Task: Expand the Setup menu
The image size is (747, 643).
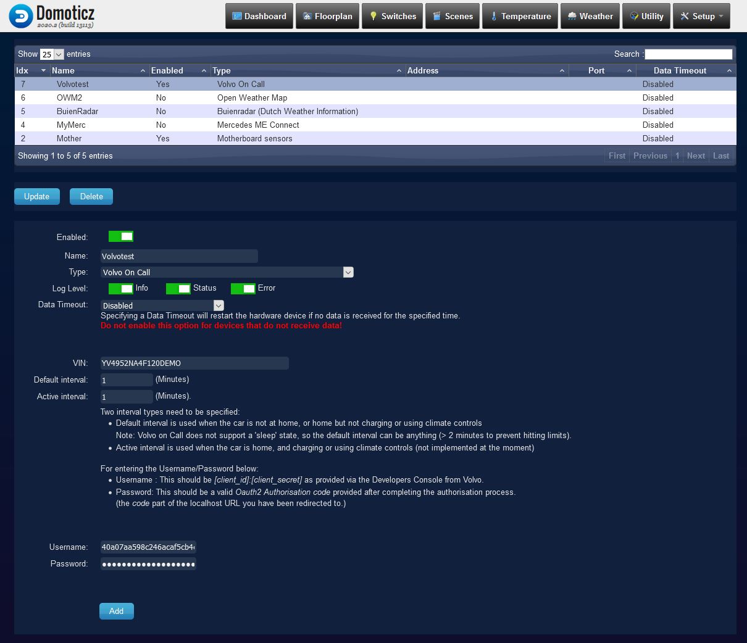Action: point(701,16)
